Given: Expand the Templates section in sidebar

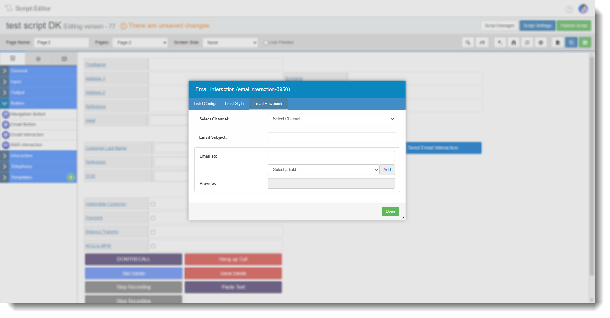Looking at the screenshot, I should [x=38, y=177].
